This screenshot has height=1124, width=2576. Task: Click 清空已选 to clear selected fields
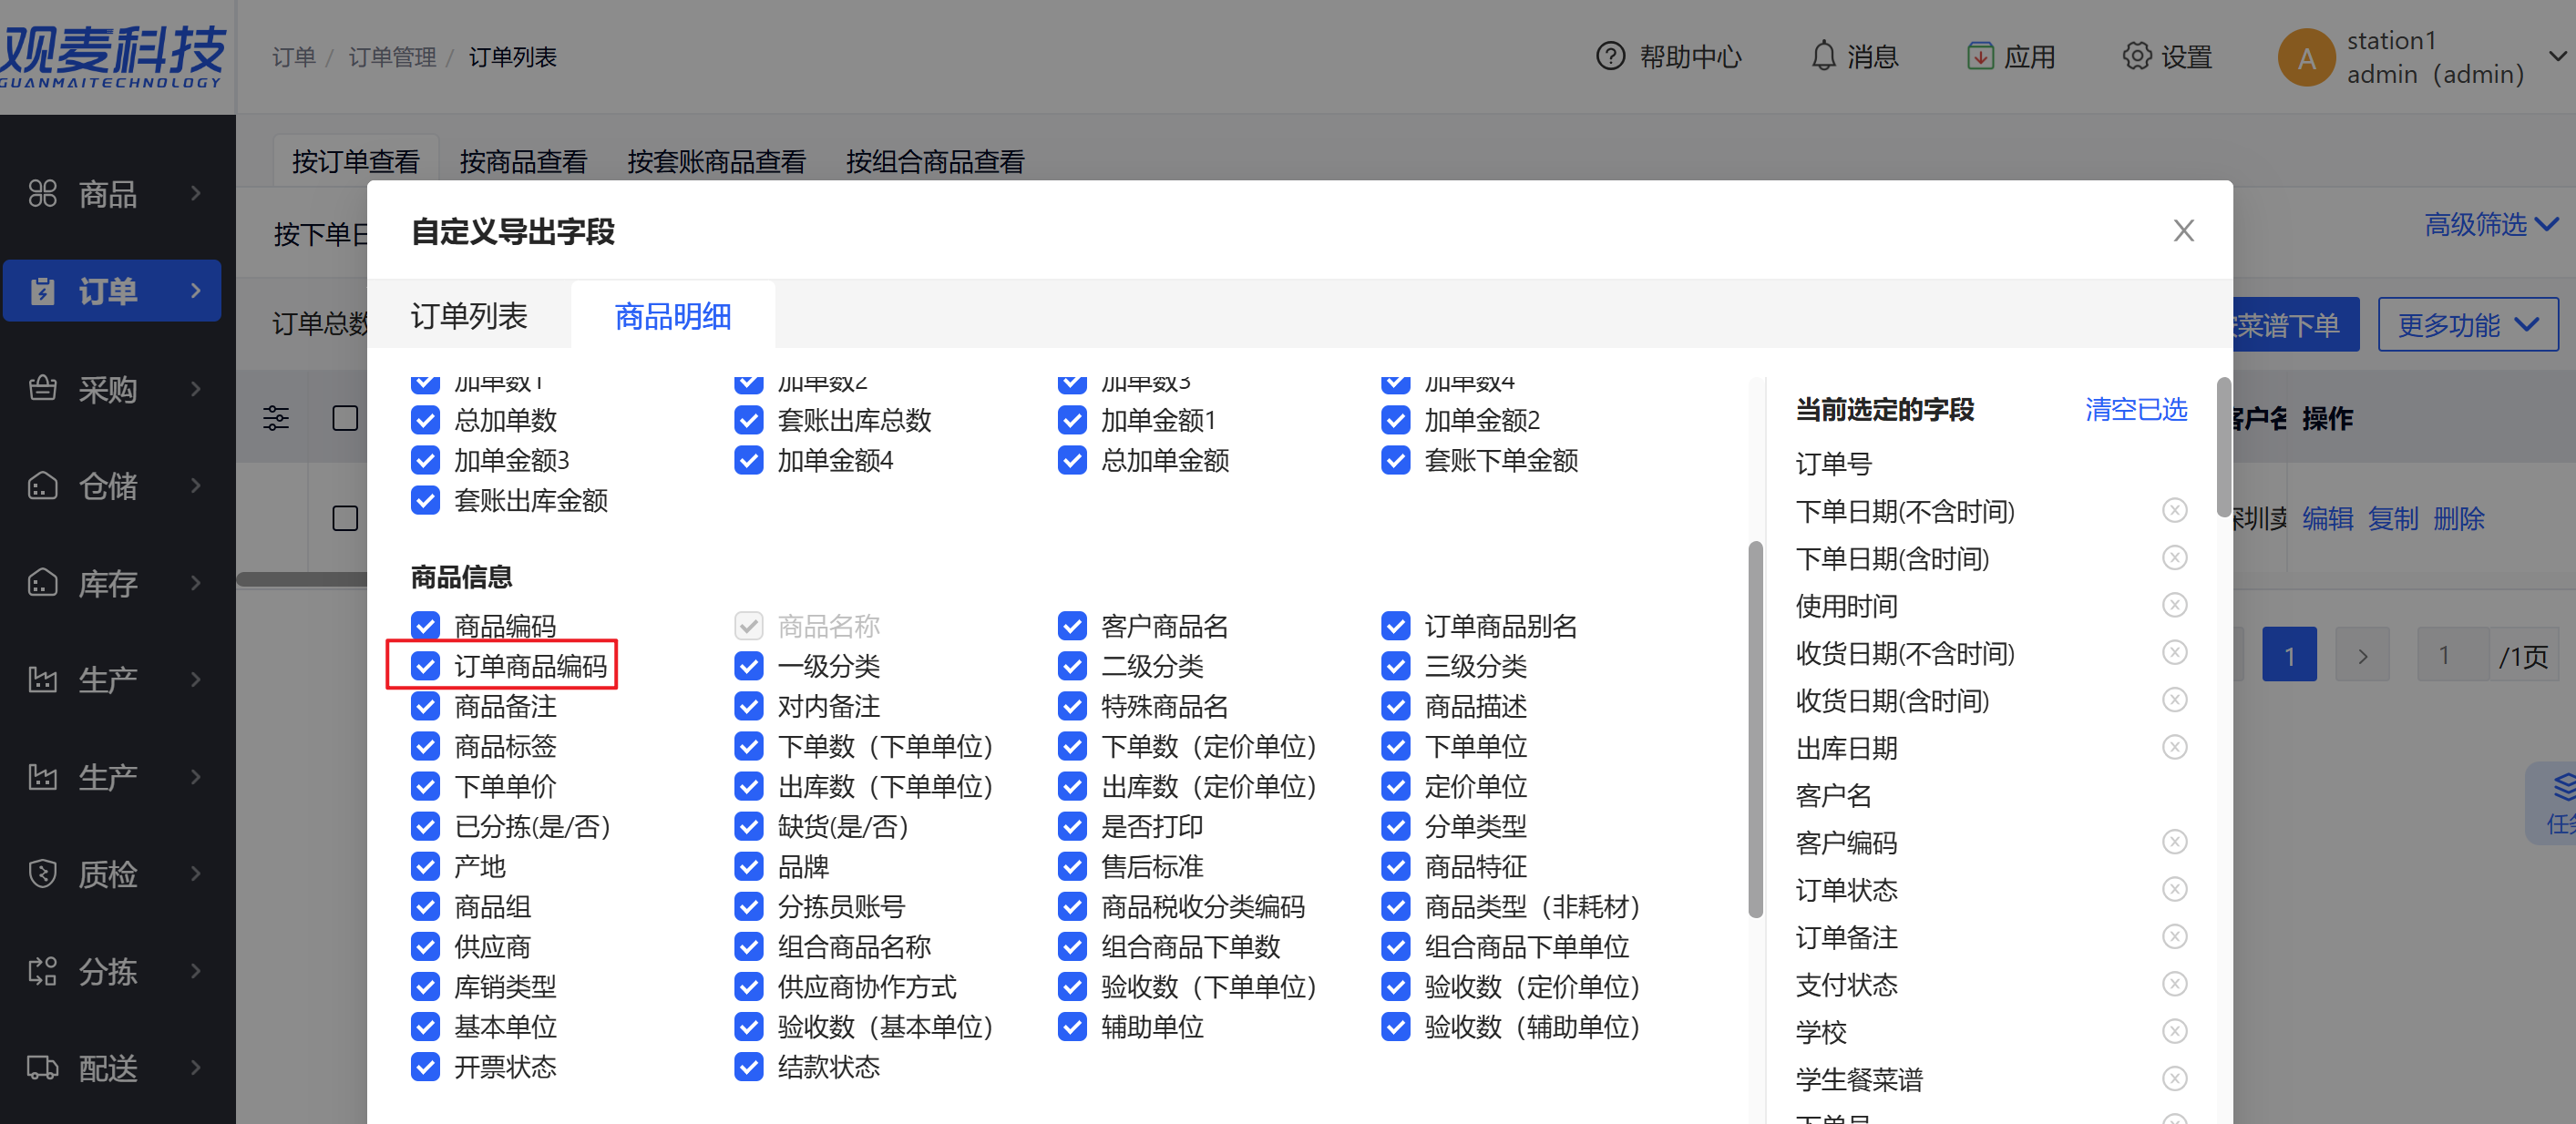(x=2136, y=409)
